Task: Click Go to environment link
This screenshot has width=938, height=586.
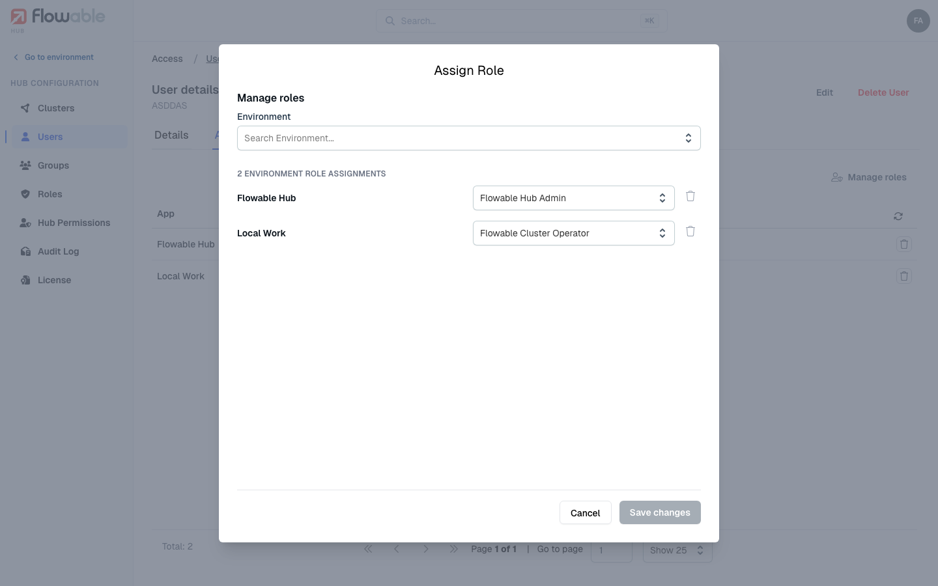Action: [53, 57]
